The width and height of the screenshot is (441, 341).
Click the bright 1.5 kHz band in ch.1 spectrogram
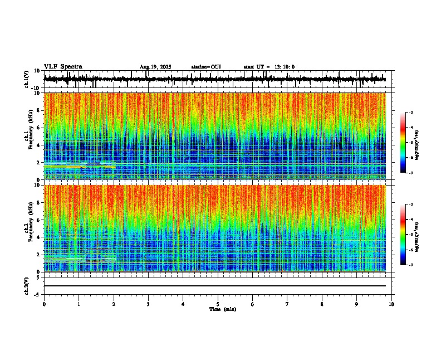[x=80, y=167]
